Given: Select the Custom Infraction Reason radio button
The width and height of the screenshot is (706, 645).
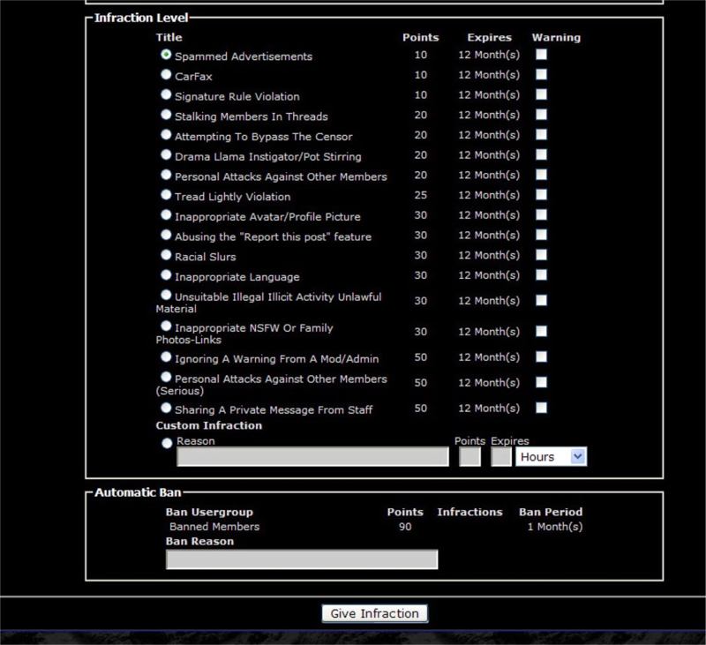Looking at the screenshot, I should 167,443.
